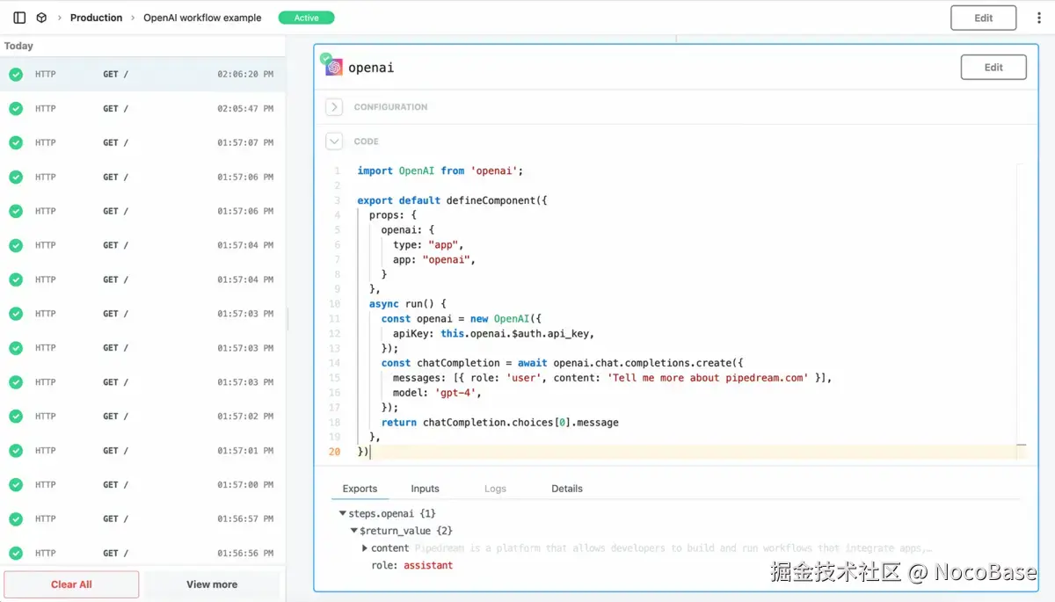Image resolution: width=1055 pixels, height=602 pixels.
Task: Click the openai step title text
Action: [x=371, y=68]
